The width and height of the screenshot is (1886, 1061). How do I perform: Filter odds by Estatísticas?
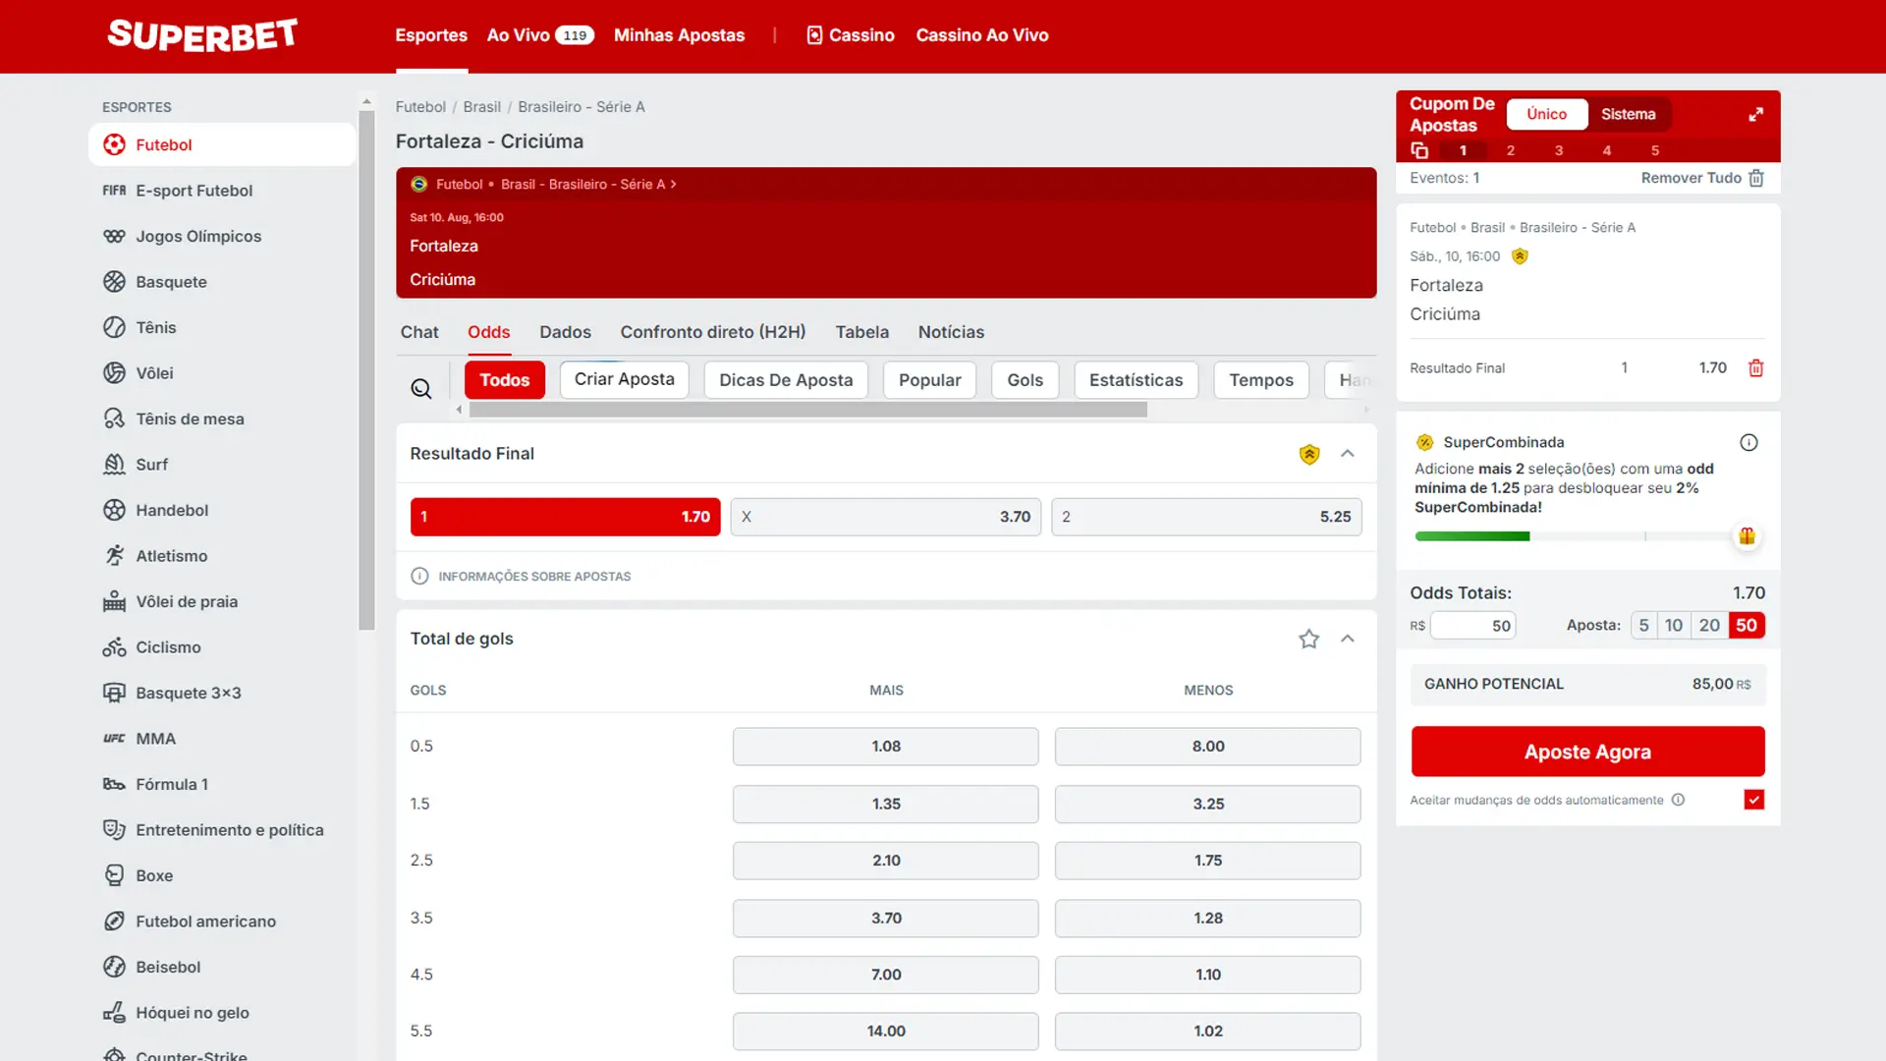1136,379
